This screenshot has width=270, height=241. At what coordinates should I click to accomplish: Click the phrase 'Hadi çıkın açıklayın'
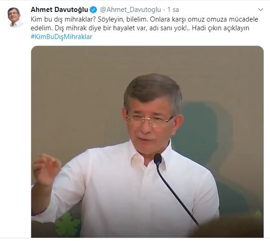coord(220,28)
